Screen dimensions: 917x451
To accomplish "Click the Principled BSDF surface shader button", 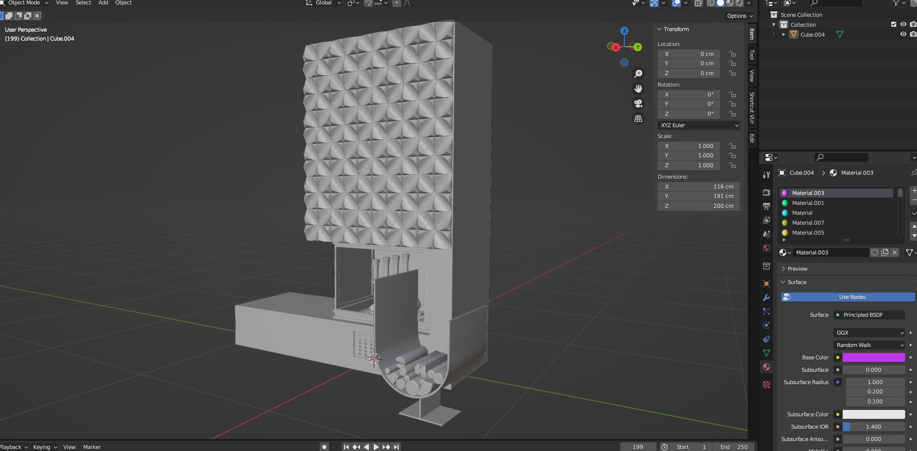I will coord(869,315).
